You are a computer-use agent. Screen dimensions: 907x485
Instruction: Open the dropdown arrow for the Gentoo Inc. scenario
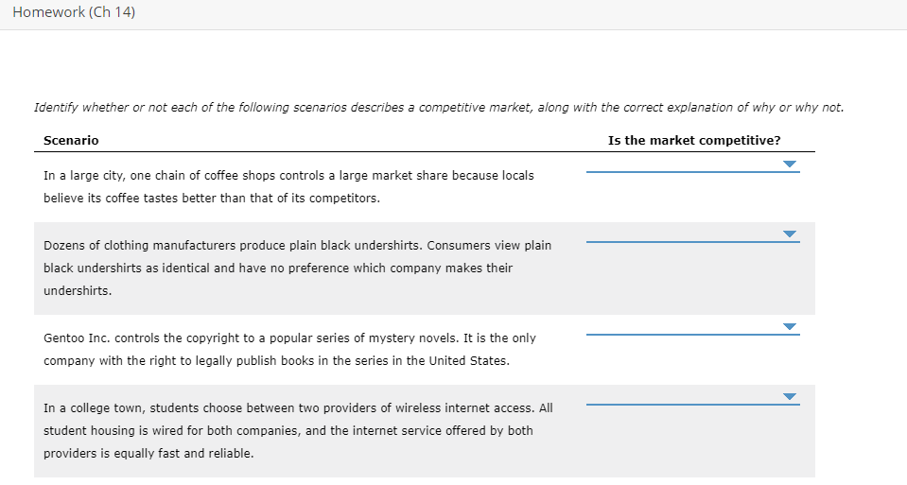[x=790, y=327]
